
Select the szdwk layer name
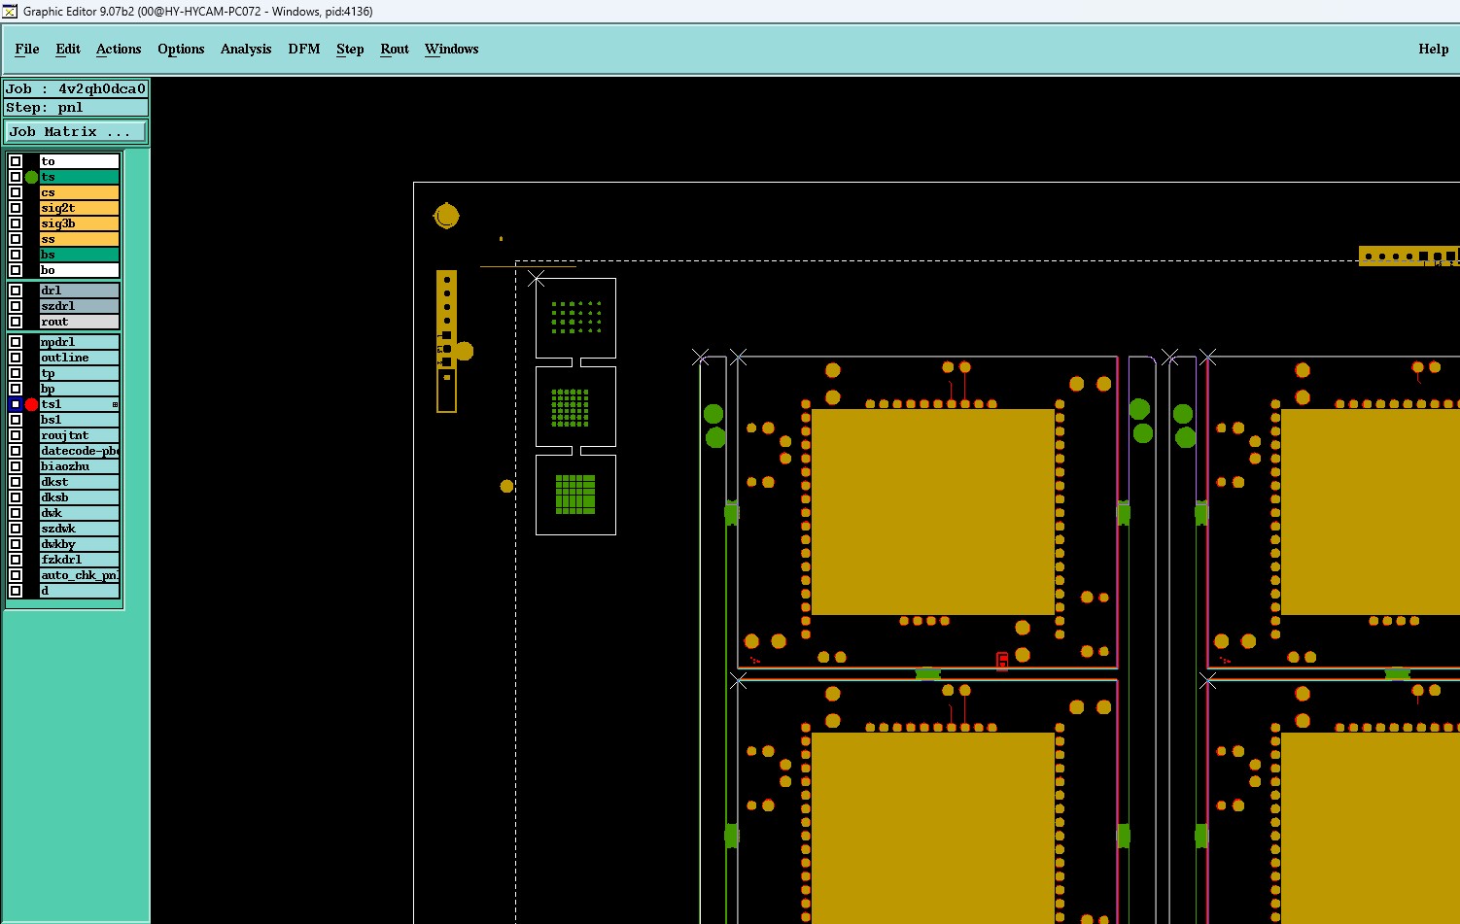(80, 529)
